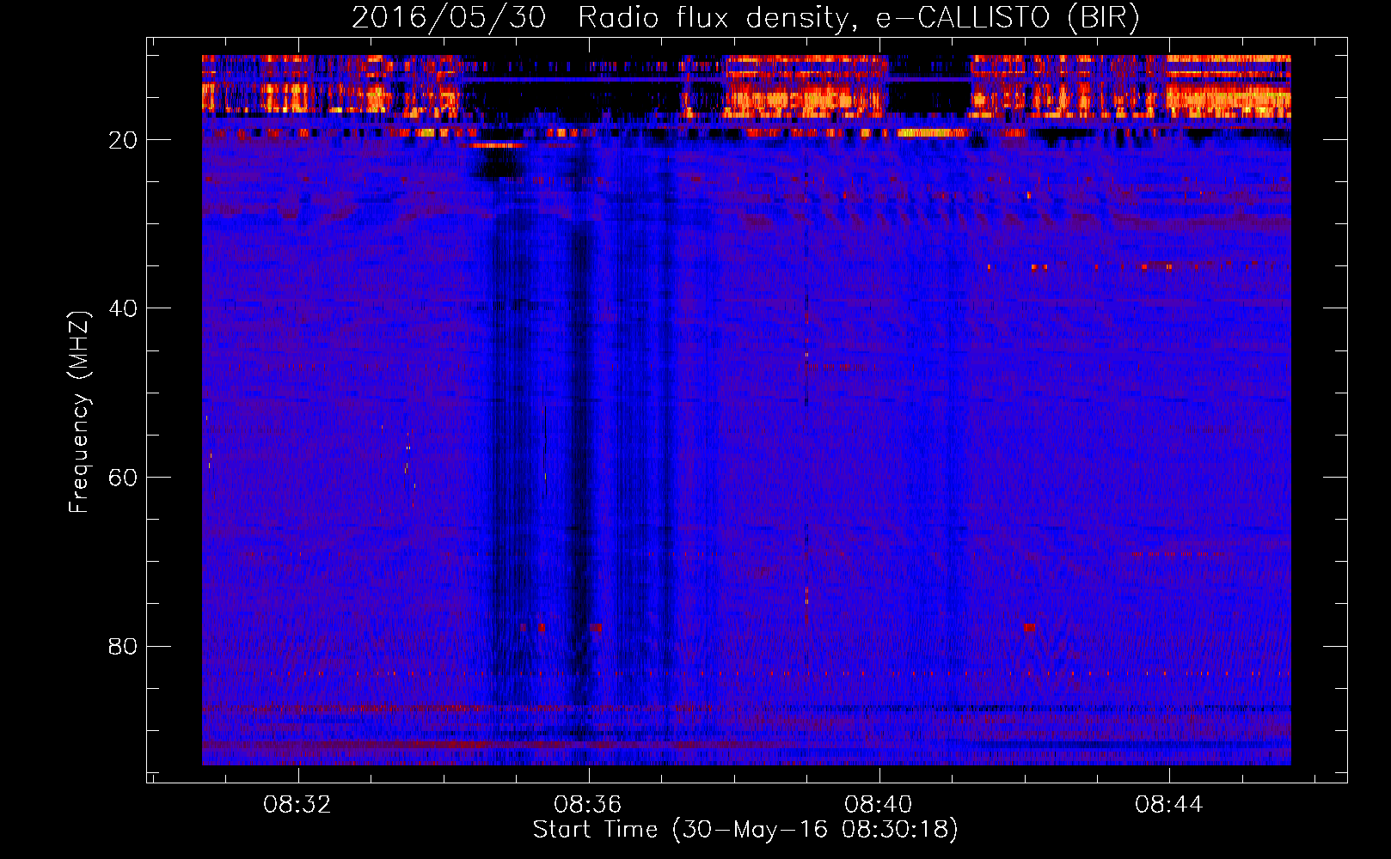Viewport: 1391px width, 859px height.
Task: Click the 40 frequency tick label
Action: pyautogui.click(x=124, y=308)
